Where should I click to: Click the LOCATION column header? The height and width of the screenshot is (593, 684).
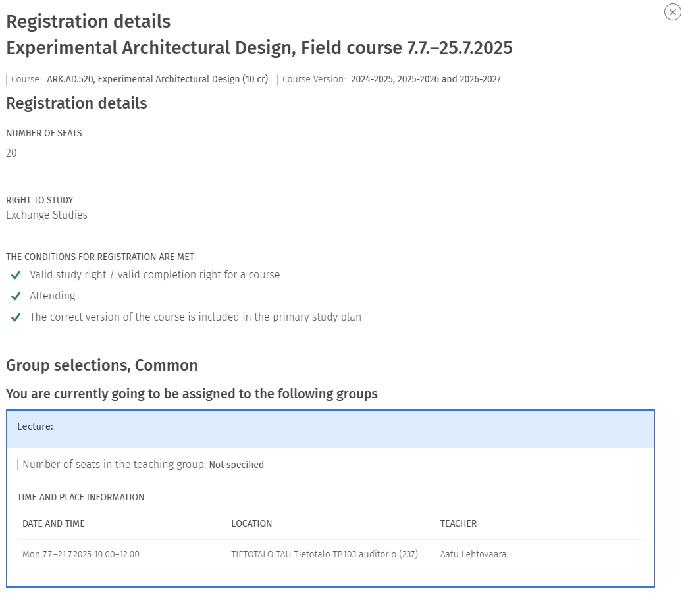tap(251, 523)
